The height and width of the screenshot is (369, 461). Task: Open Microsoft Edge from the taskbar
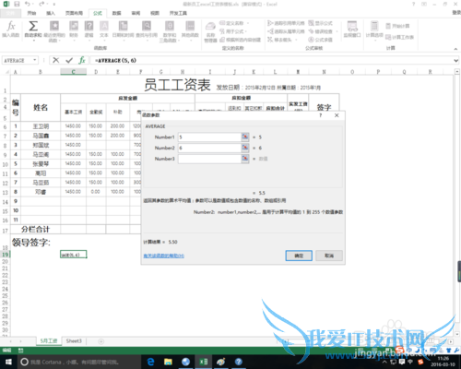[x=150, y=362]
